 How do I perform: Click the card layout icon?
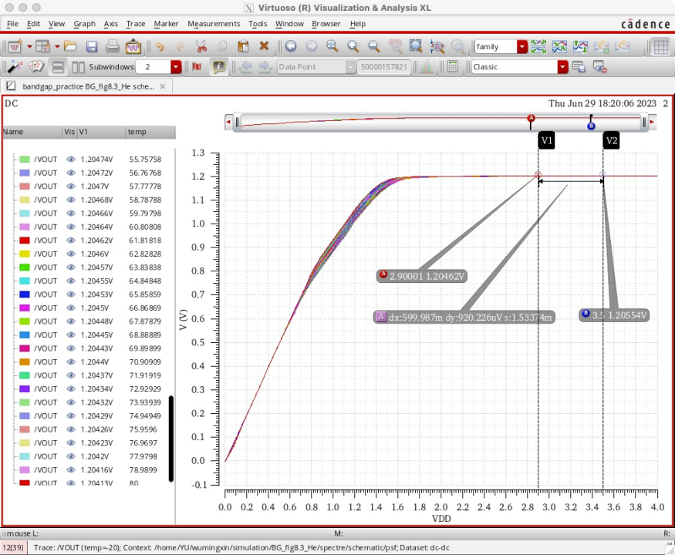point(36,67)
